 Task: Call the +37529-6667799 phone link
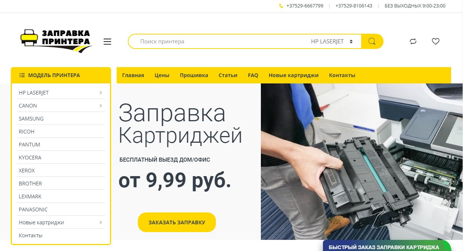pos(305,6)
